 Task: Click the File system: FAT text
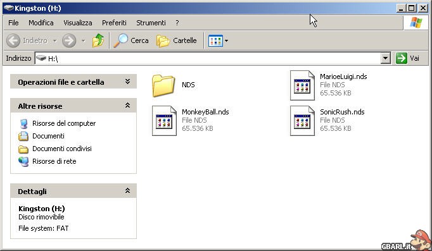(x=43, y=228)
